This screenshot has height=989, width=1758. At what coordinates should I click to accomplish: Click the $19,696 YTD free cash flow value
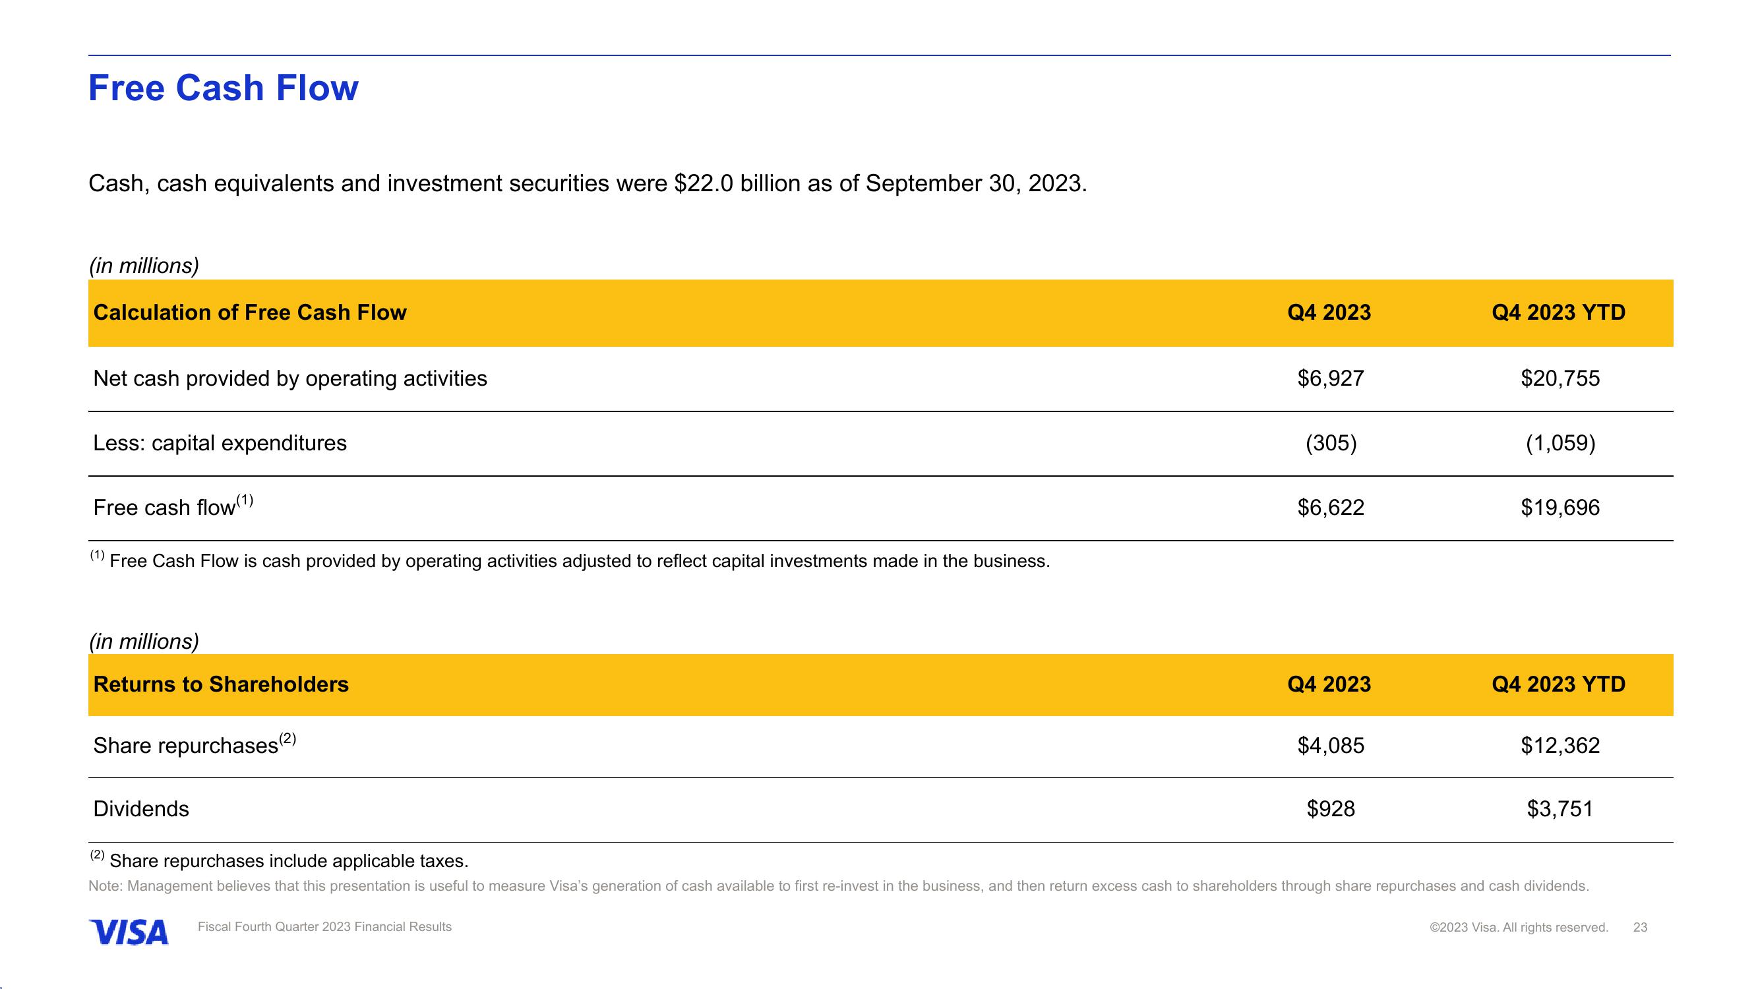1560,508
